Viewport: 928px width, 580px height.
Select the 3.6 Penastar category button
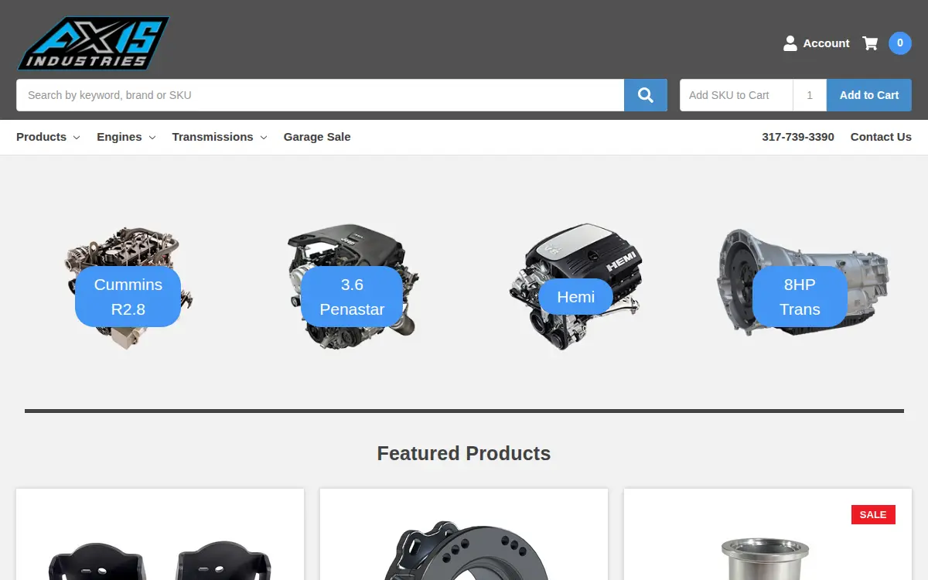pyautogui.click(x=352, y=297)
